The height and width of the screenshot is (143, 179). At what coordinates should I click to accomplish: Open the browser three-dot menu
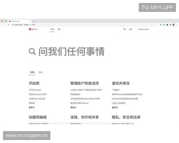tap(177, 25)
